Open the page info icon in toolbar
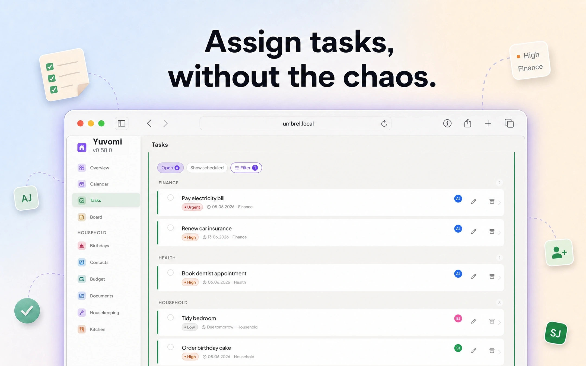Image resolution: width=586 pixels, height=366 pixels. [447, 123]
